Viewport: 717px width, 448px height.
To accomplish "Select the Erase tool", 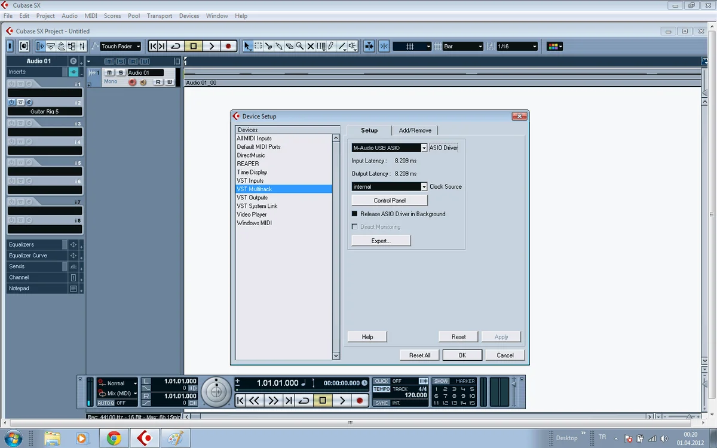I will pos(289,46).
